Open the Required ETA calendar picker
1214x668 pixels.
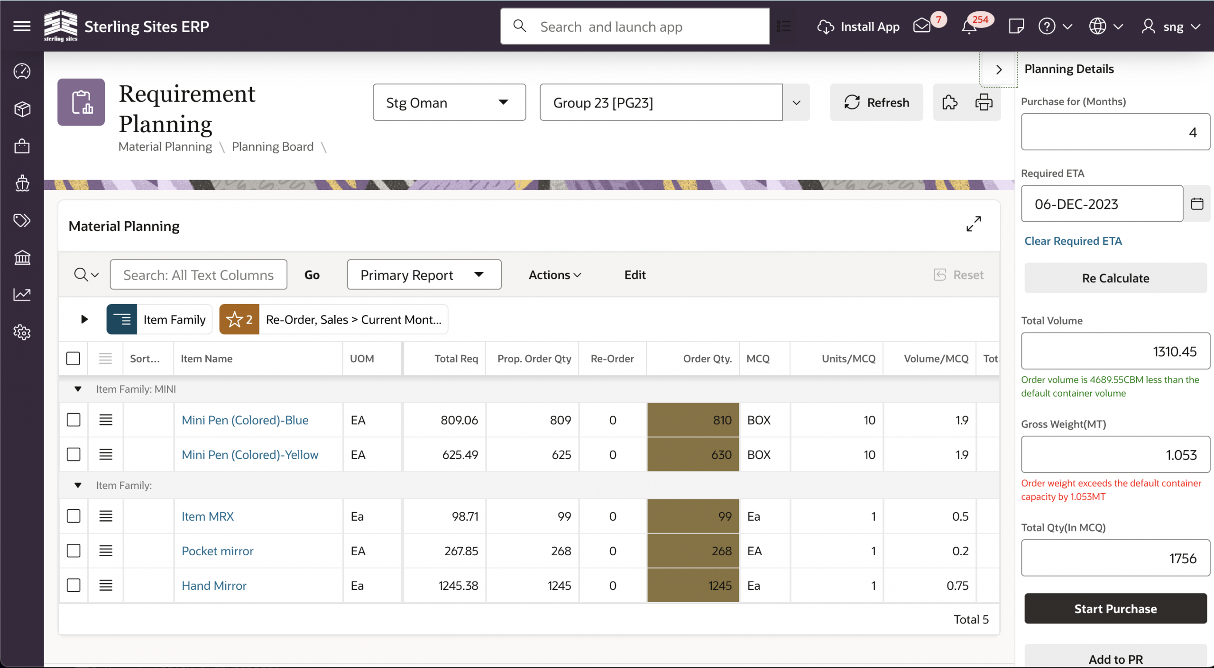(1197, 203)
